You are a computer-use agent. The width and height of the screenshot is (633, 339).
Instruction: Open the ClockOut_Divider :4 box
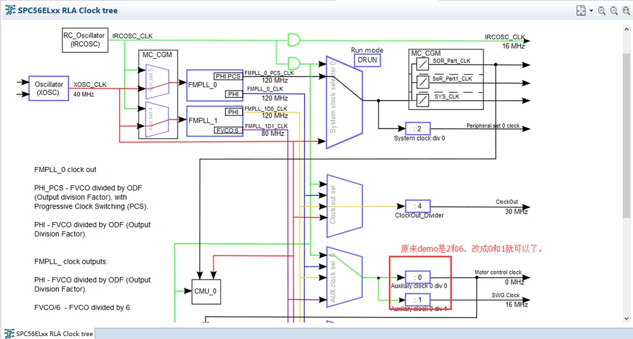coord(418,206)
